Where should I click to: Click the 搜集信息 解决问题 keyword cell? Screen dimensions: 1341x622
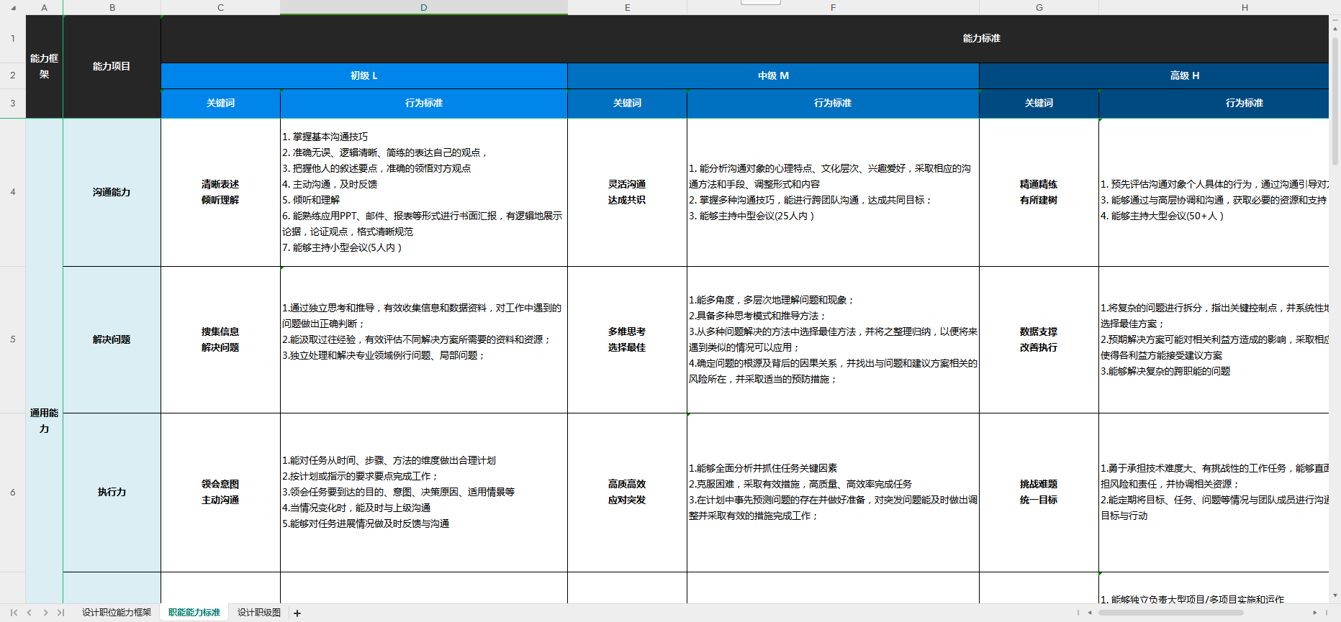221,339
